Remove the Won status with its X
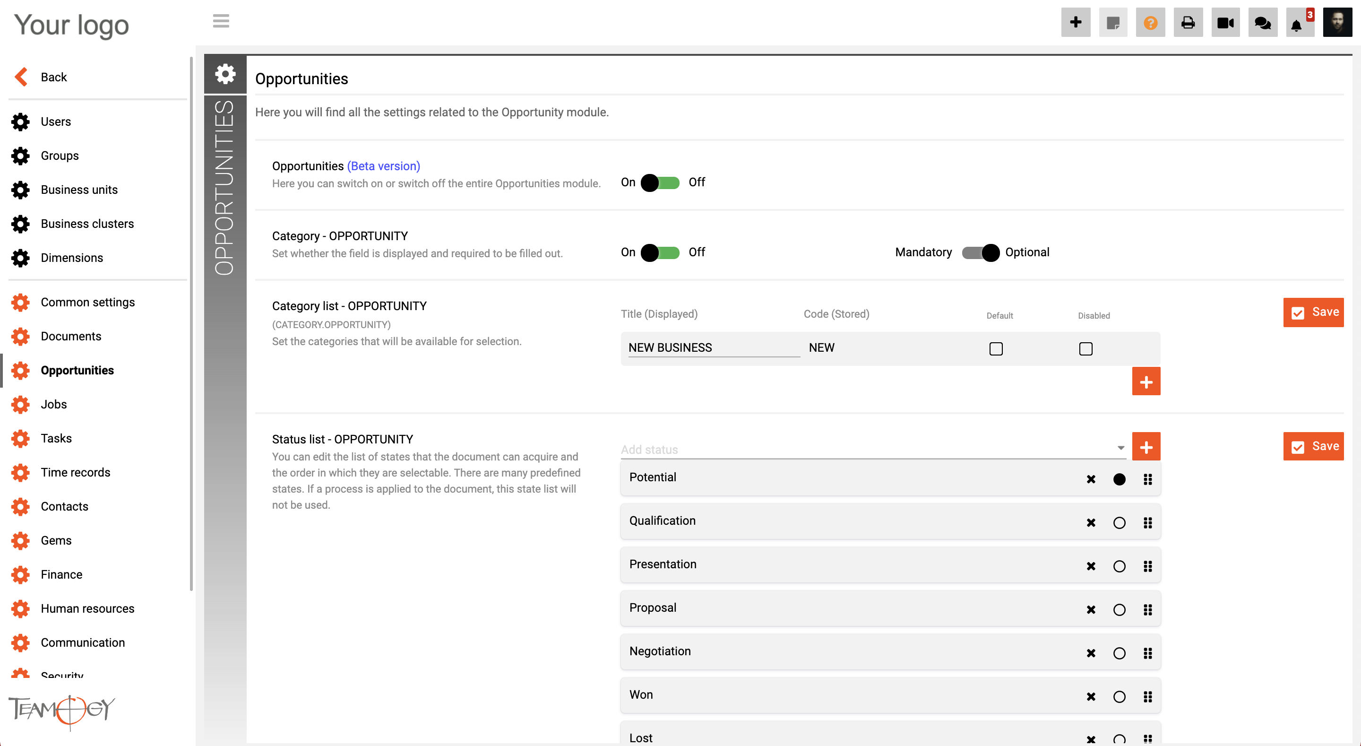The width and height of the screenshot is (1361, 746). [x=1091, y=697]
